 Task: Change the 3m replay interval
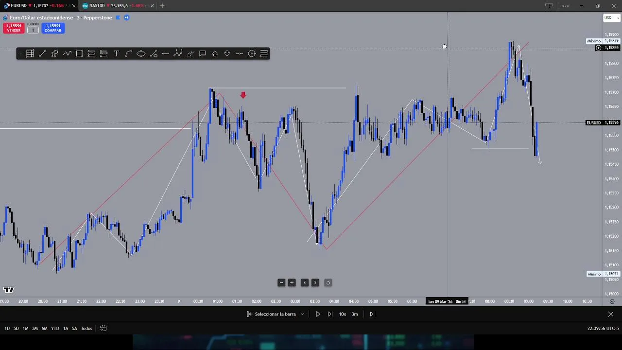click(355, 314)
